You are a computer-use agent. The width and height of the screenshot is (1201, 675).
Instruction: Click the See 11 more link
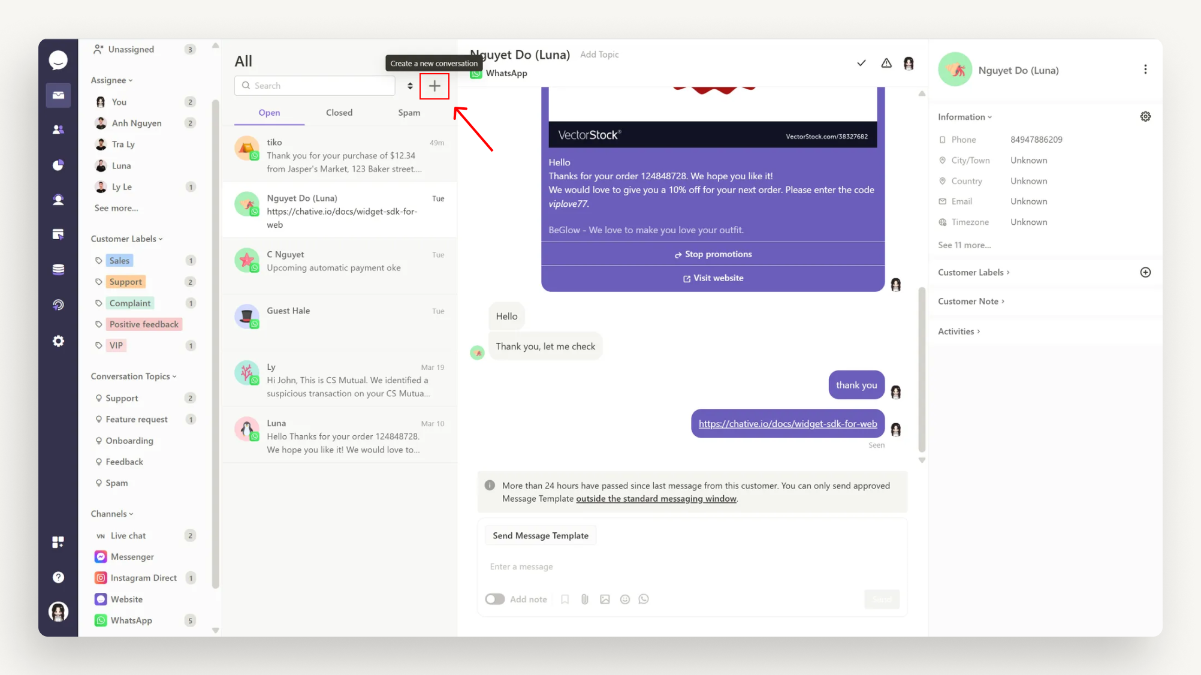point(965,245)
